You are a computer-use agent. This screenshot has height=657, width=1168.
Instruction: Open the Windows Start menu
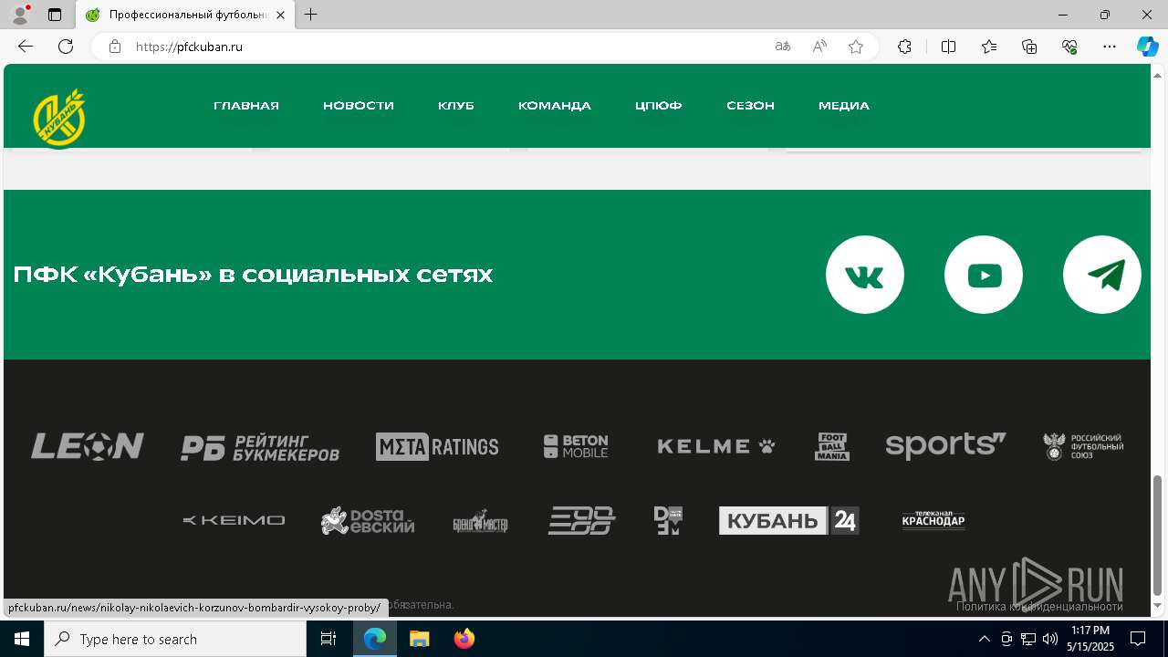(x=22, y=639)
